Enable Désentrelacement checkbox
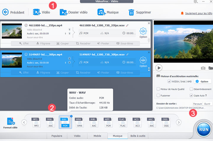The image size is (213, 141). (191, 89)
